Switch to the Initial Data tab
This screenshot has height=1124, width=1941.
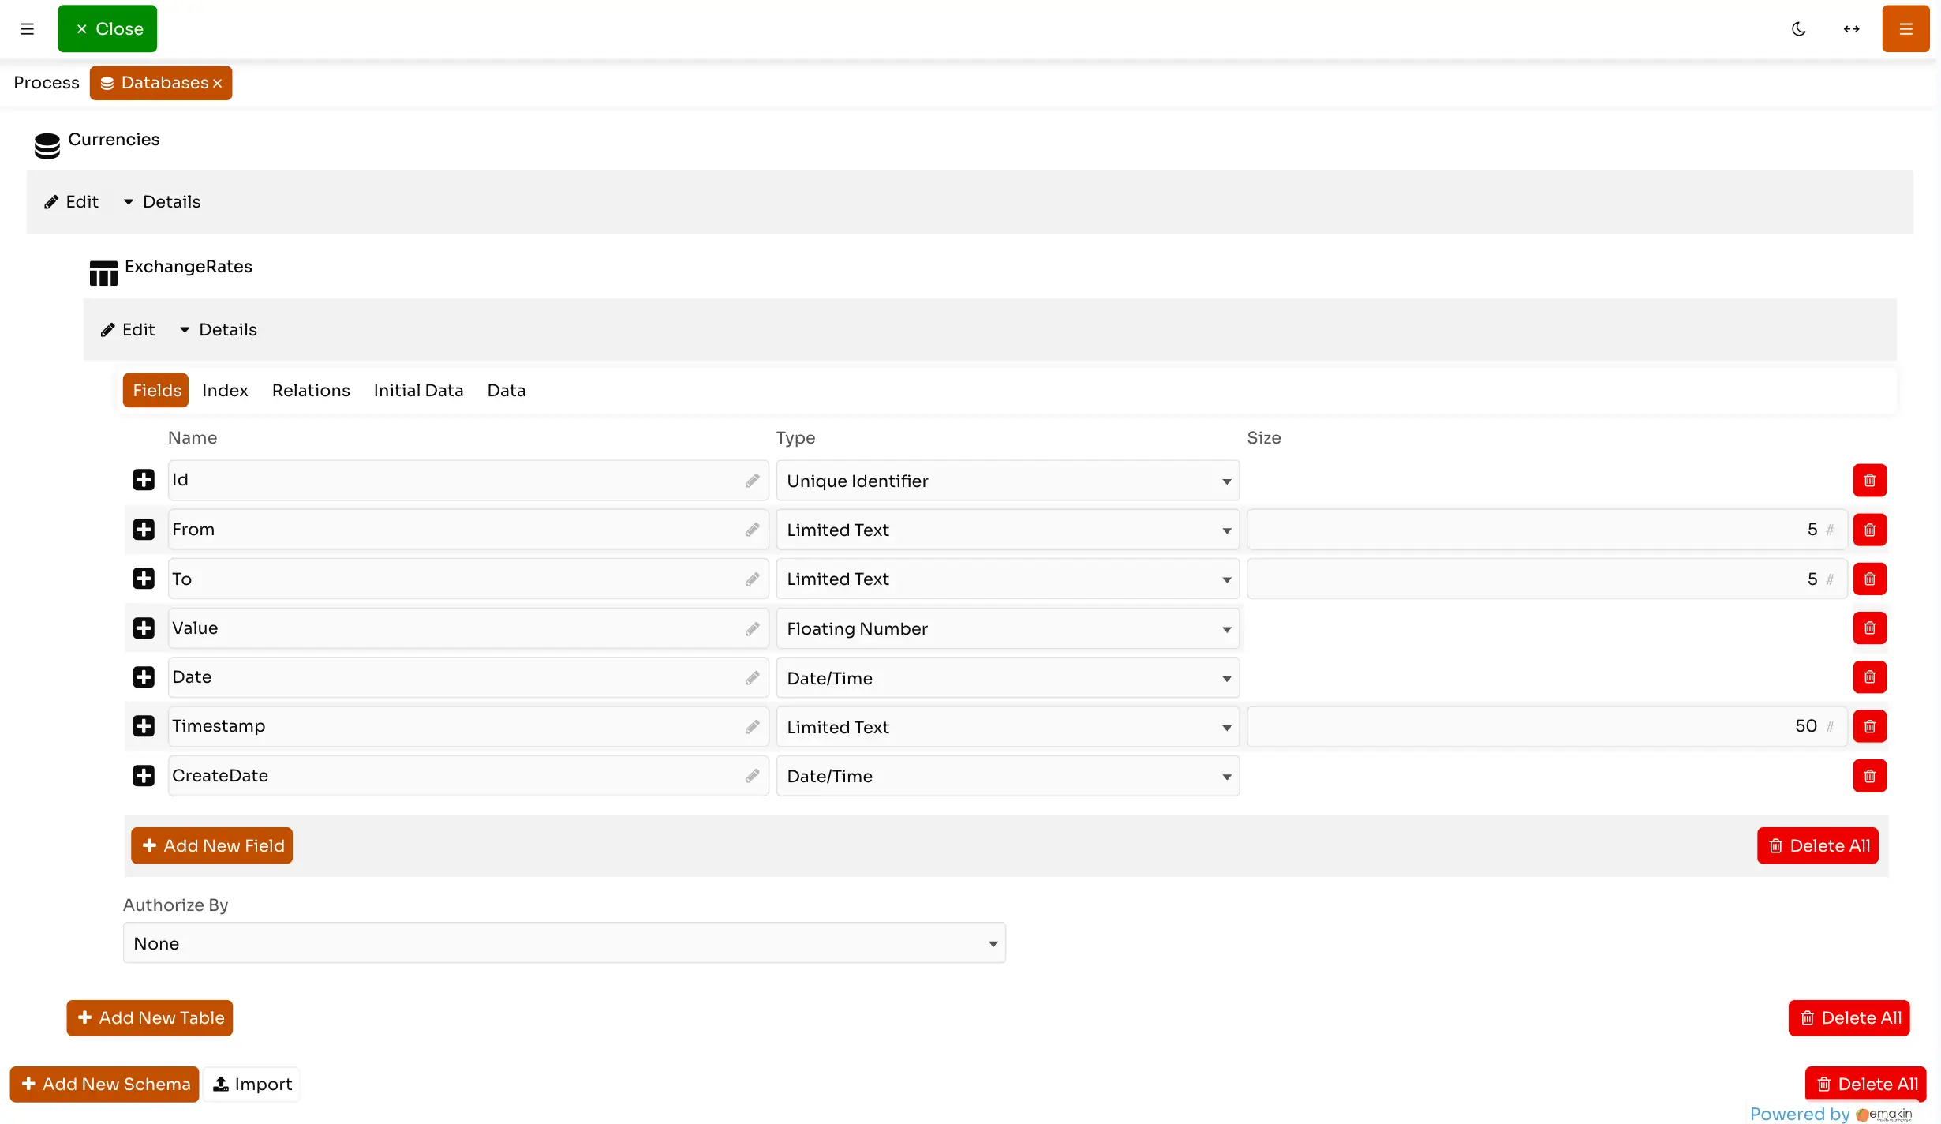(418, 390)
